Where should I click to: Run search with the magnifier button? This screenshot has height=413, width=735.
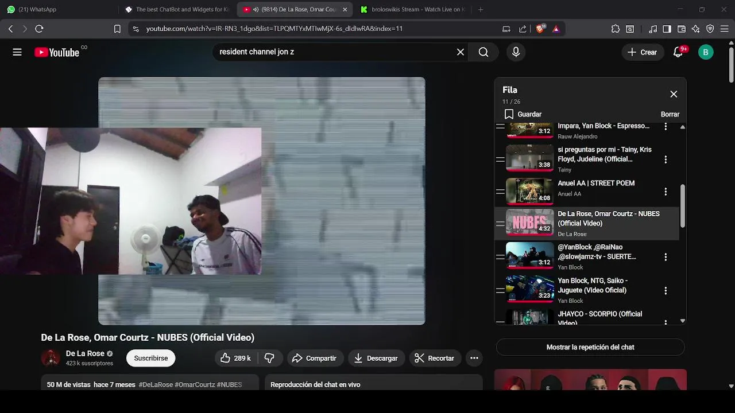click(x=483, y=52)
